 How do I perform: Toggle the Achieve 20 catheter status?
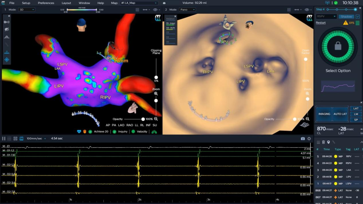[90, 132]
